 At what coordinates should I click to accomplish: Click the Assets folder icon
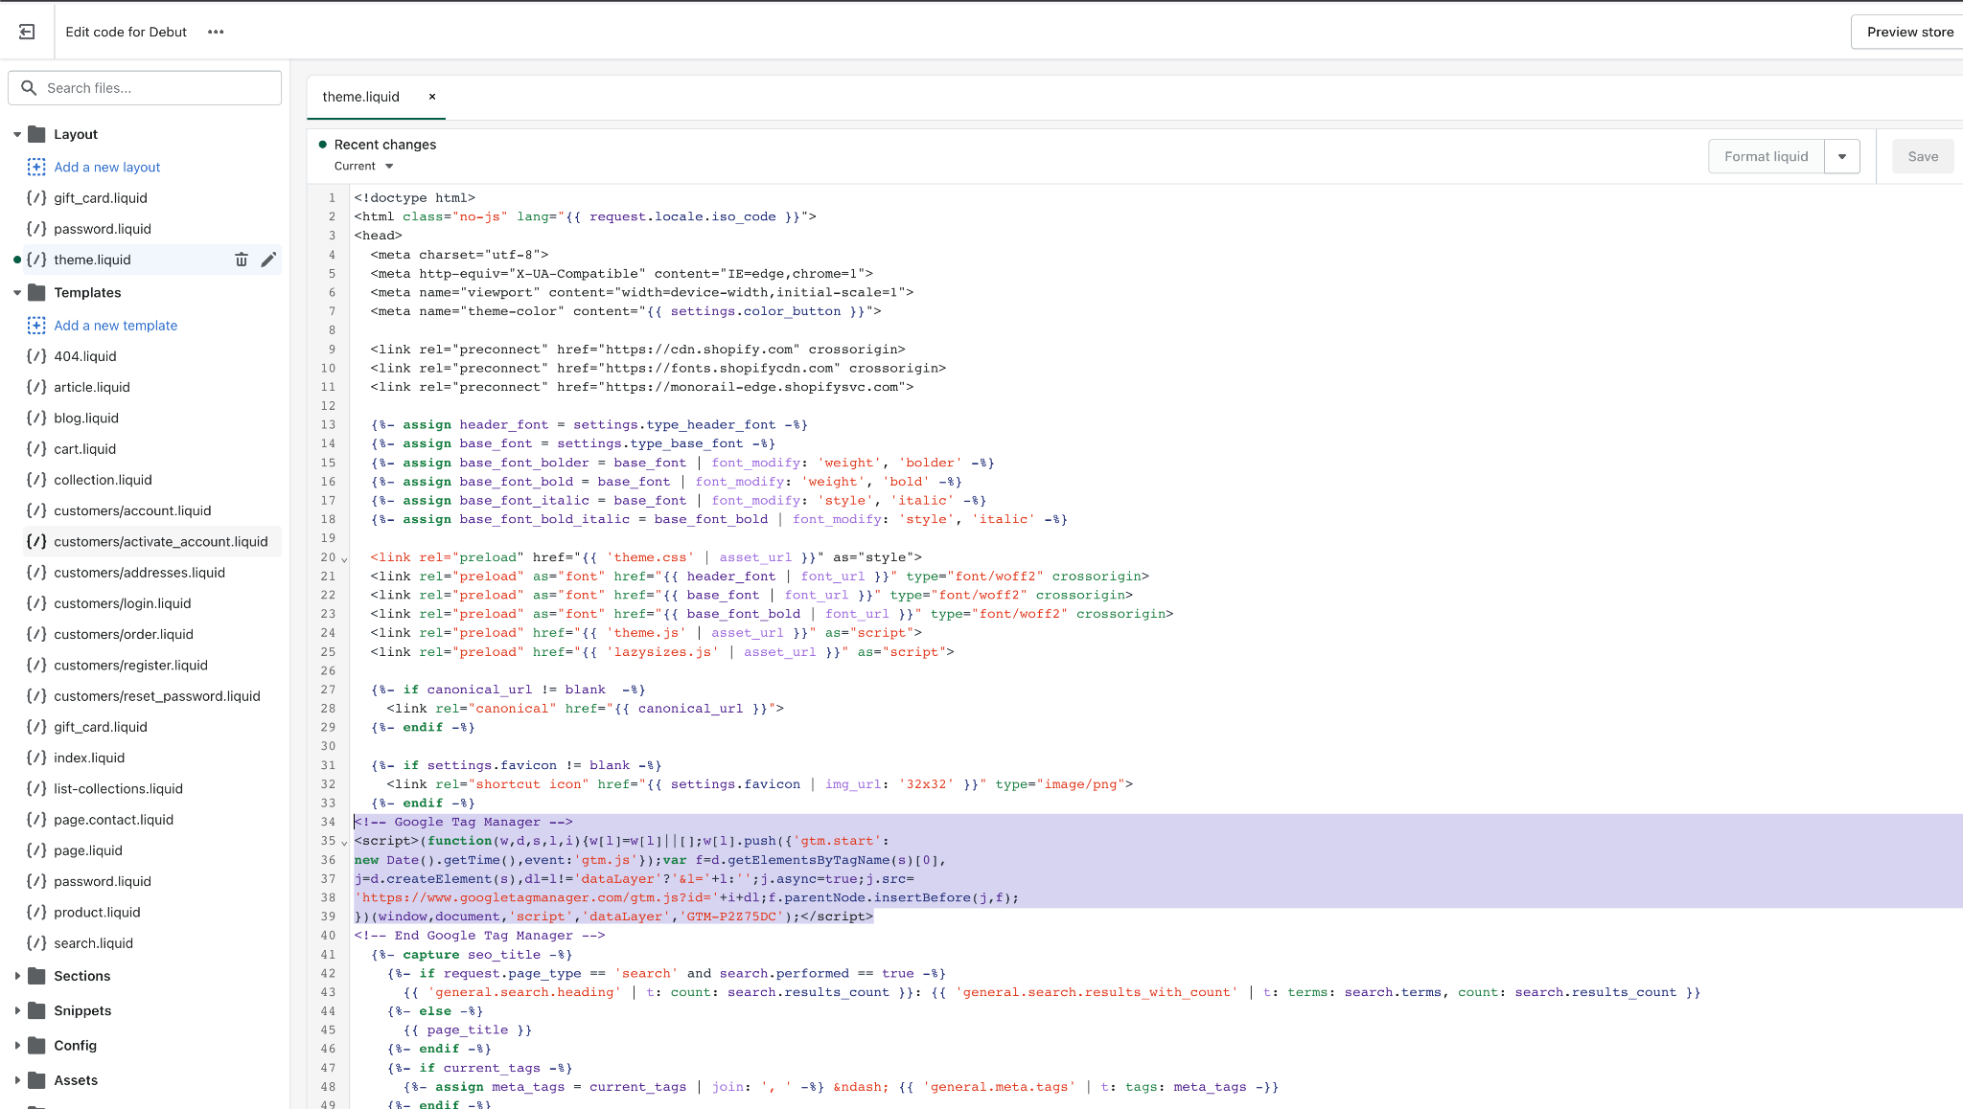click(x=37, y=1080)
